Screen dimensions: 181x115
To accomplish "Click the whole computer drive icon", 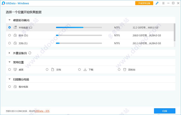I will pyautogui.click(x=15, y=86).
